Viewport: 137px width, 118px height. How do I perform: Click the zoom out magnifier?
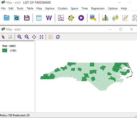tap(27, 37)
